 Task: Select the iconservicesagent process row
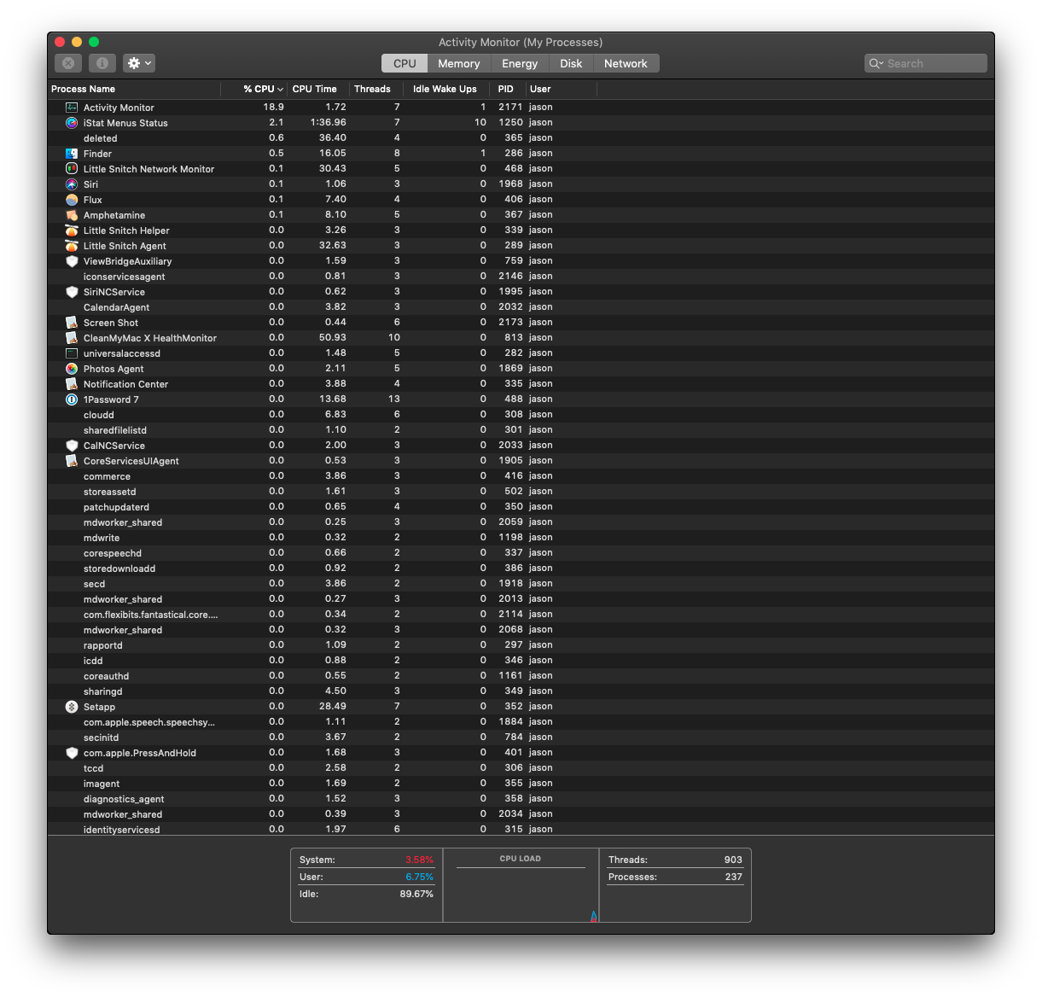click(x=521, y=277)
